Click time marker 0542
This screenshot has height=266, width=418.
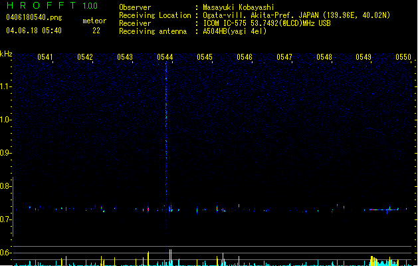(x=85, y=57)
